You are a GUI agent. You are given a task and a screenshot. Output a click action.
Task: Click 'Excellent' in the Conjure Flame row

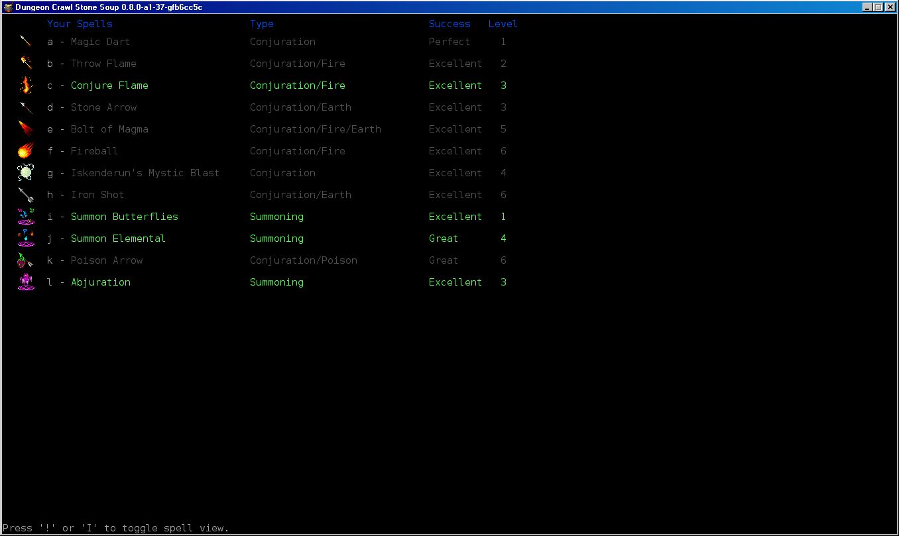[x=455, y=85]
